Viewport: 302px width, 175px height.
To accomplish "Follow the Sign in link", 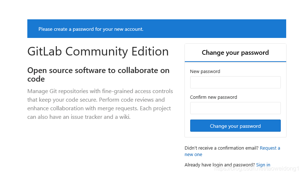I will (263, 165).
